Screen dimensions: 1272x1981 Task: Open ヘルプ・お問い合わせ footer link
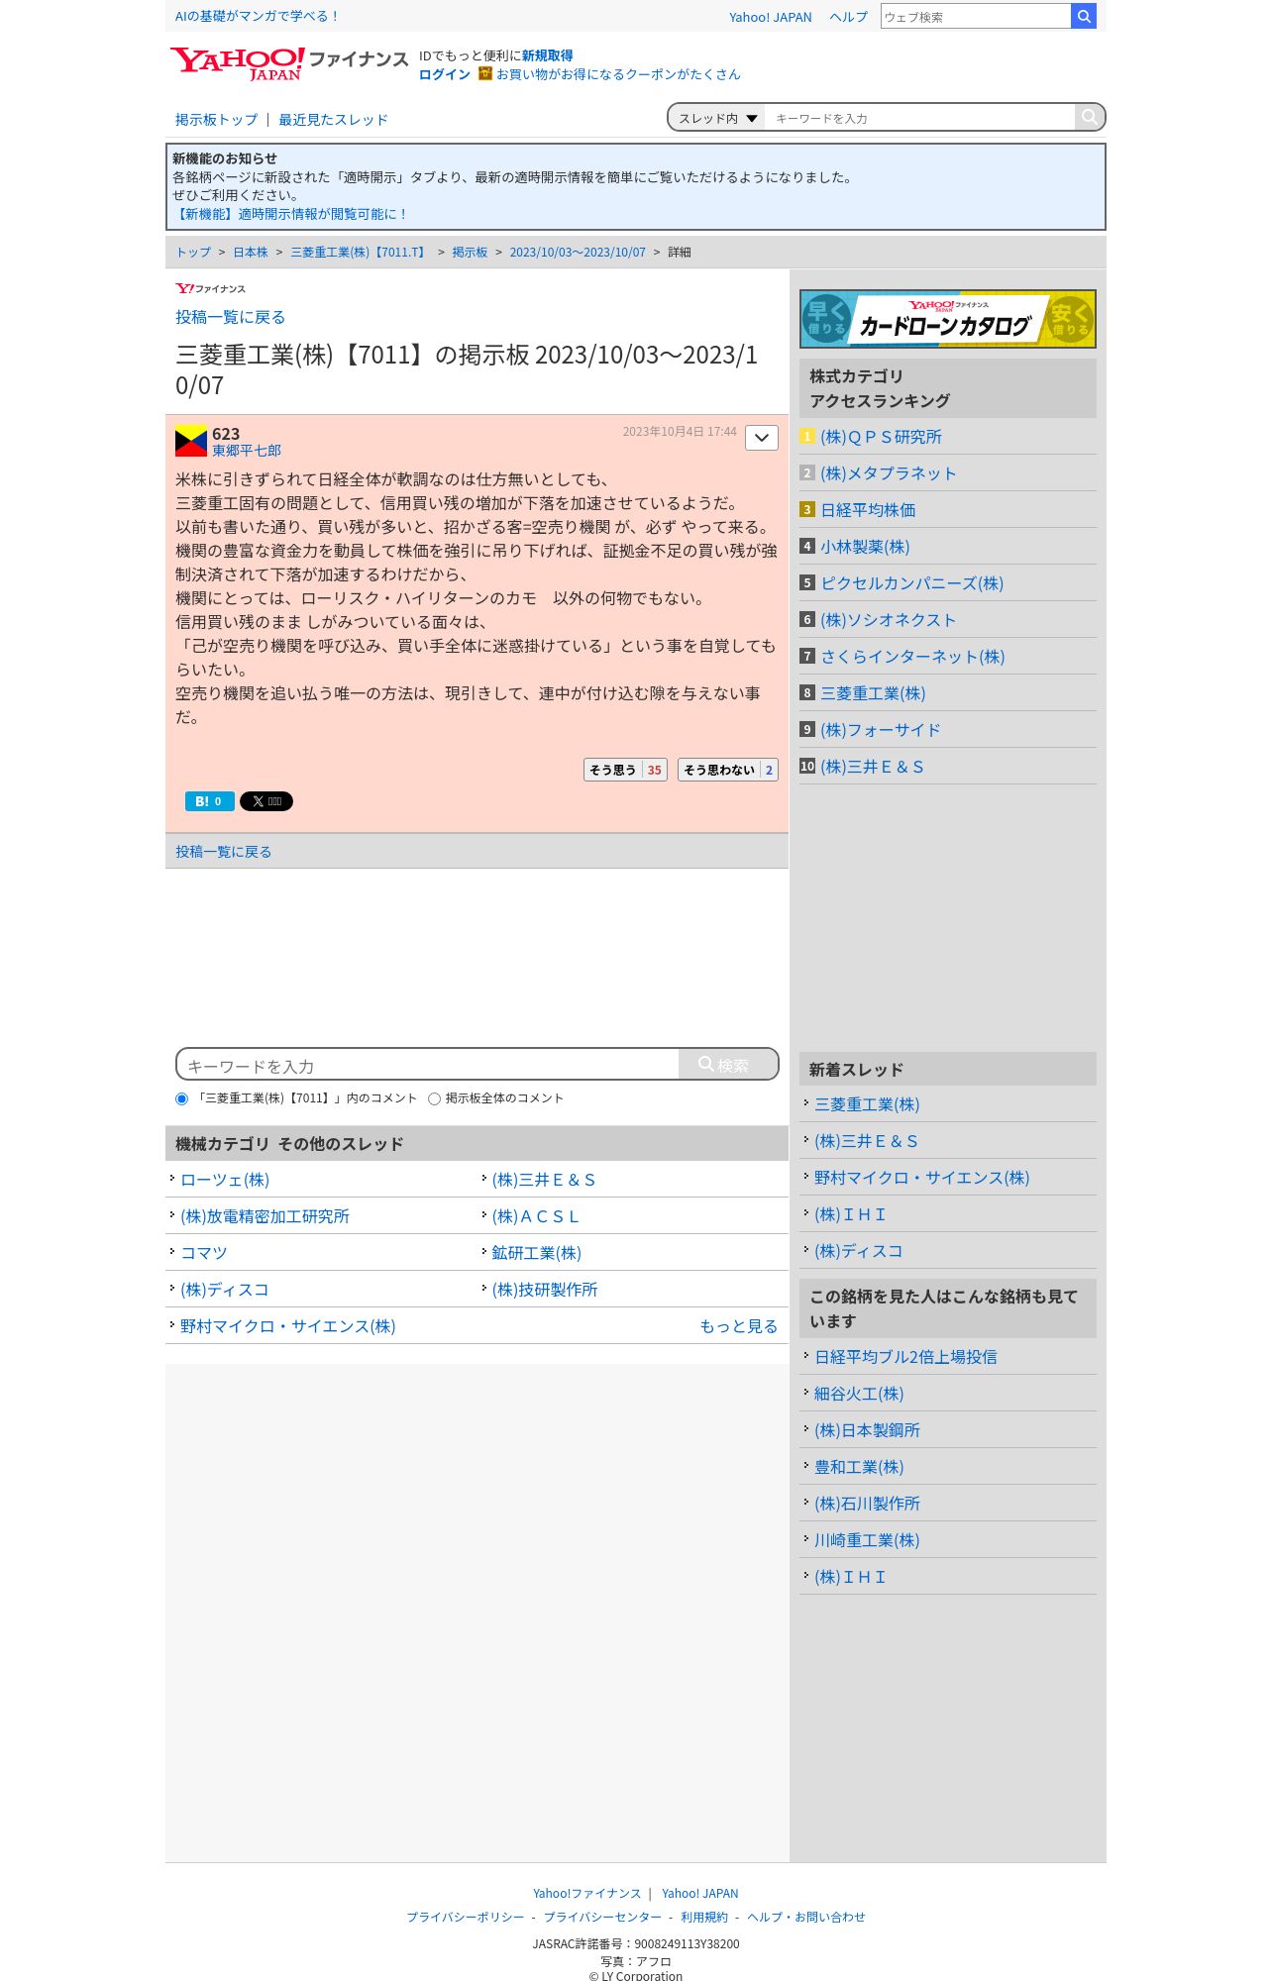pos(806,1917)
